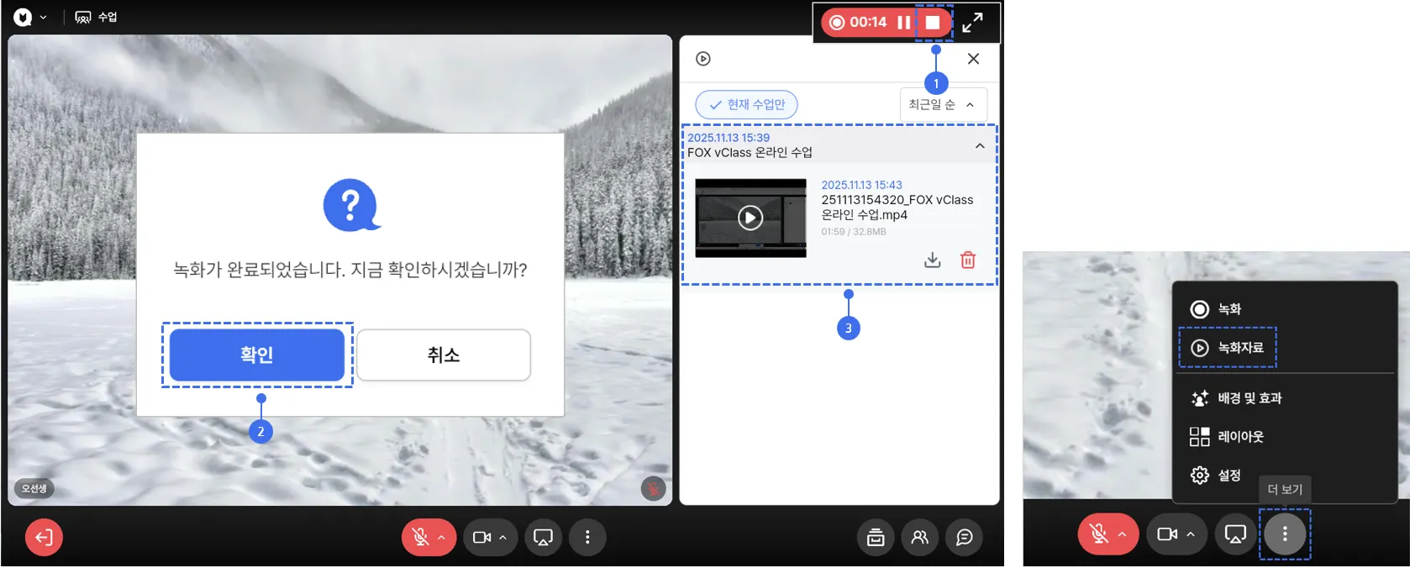
Task: Confirm with the blue 확인 button
Action: click(257, 355)
